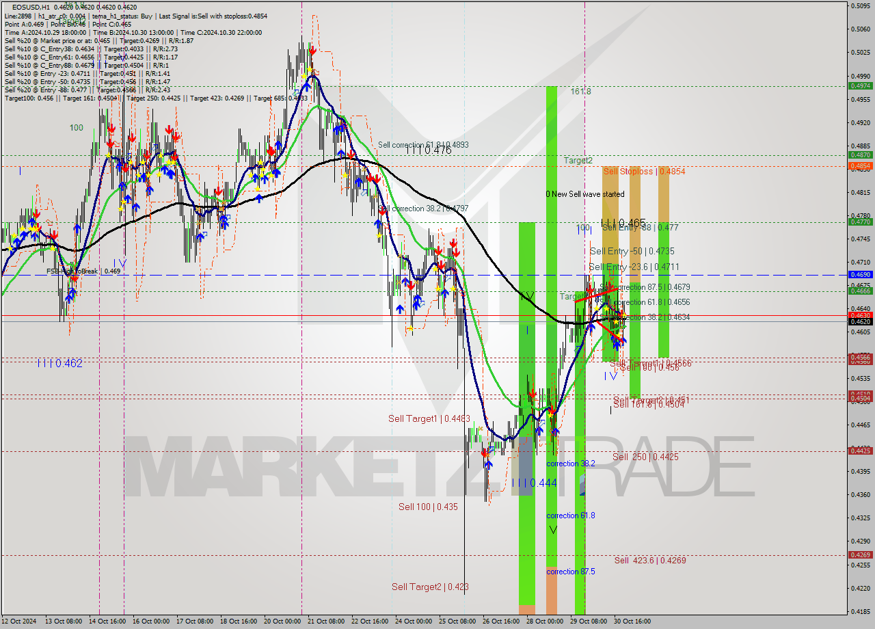Click the 'Sell Target1 | 0.4463' label
Image resolution: width=875 pixels, height=629 pixels.
429,418
